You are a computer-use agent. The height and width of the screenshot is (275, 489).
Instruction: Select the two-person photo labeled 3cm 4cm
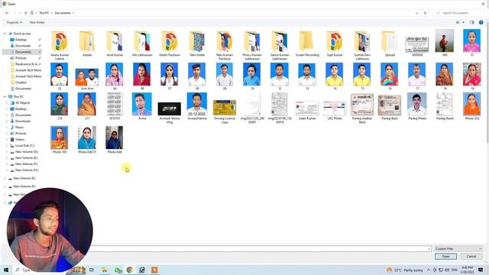[x=87, y=79]
